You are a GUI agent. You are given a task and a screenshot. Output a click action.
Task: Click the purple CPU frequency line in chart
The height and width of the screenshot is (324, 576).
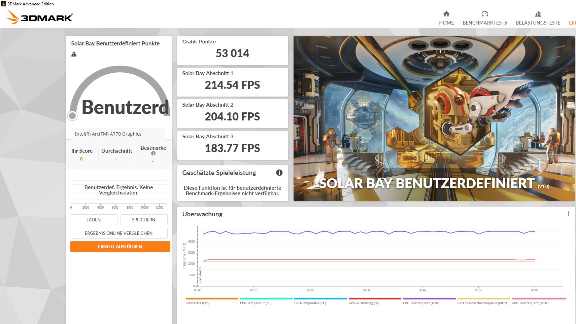369,232
